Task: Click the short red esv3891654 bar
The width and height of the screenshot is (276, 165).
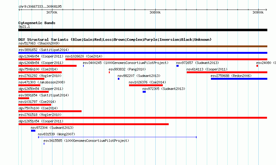Action: (24, 98)
